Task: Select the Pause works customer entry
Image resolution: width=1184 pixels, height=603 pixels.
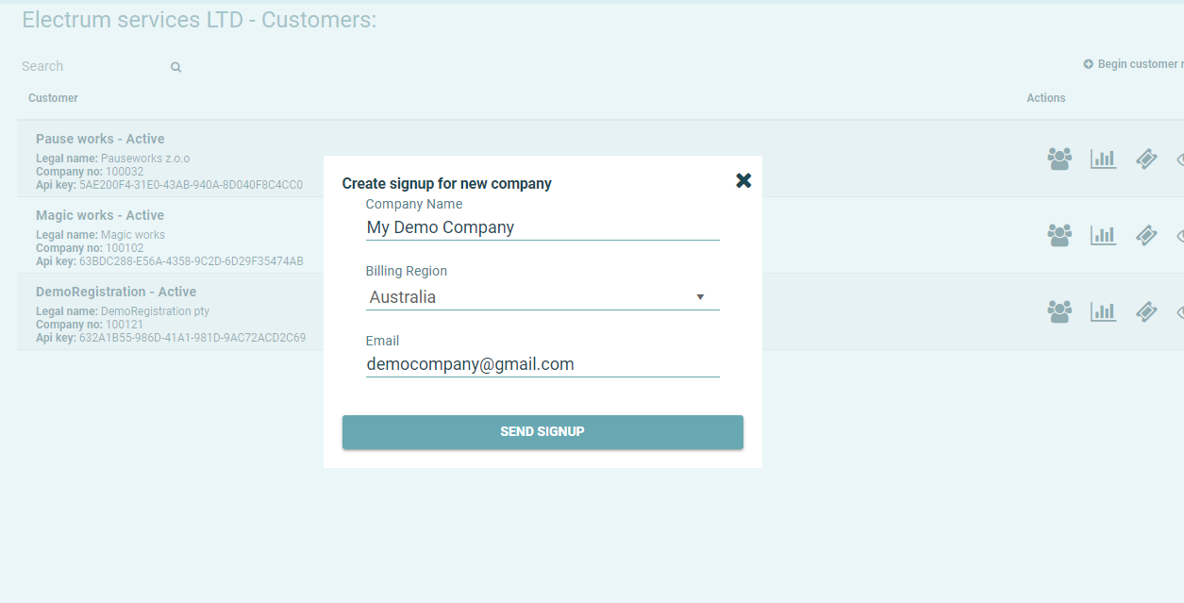Action: point(100,139)
